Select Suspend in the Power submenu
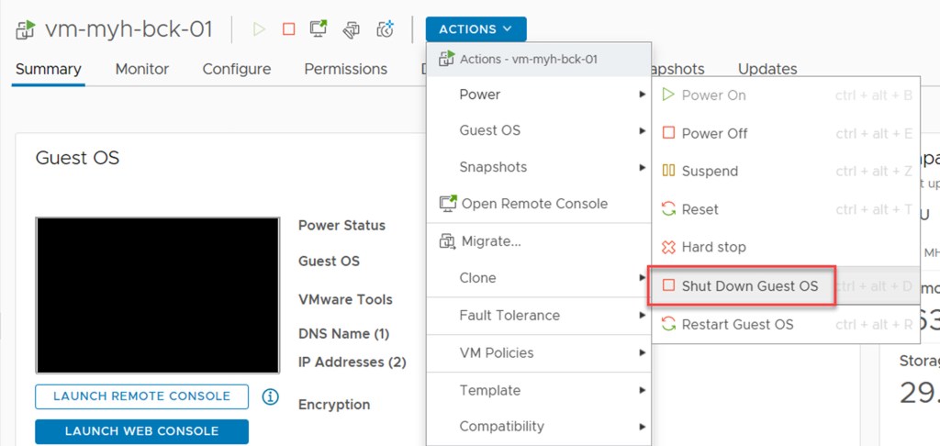 [709, 171]
